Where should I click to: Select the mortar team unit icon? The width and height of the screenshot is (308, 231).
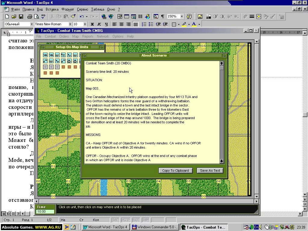point(69,55)
